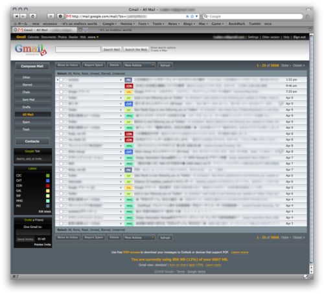Tick checkbox of GAL message dated Apr 6
The height and width of the screenshot is (294, 324).
tap(61, 188)
